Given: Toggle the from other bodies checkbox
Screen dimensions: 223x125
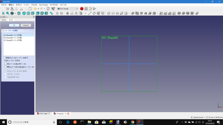Looking at the screenshot, I should pos(6,64).
